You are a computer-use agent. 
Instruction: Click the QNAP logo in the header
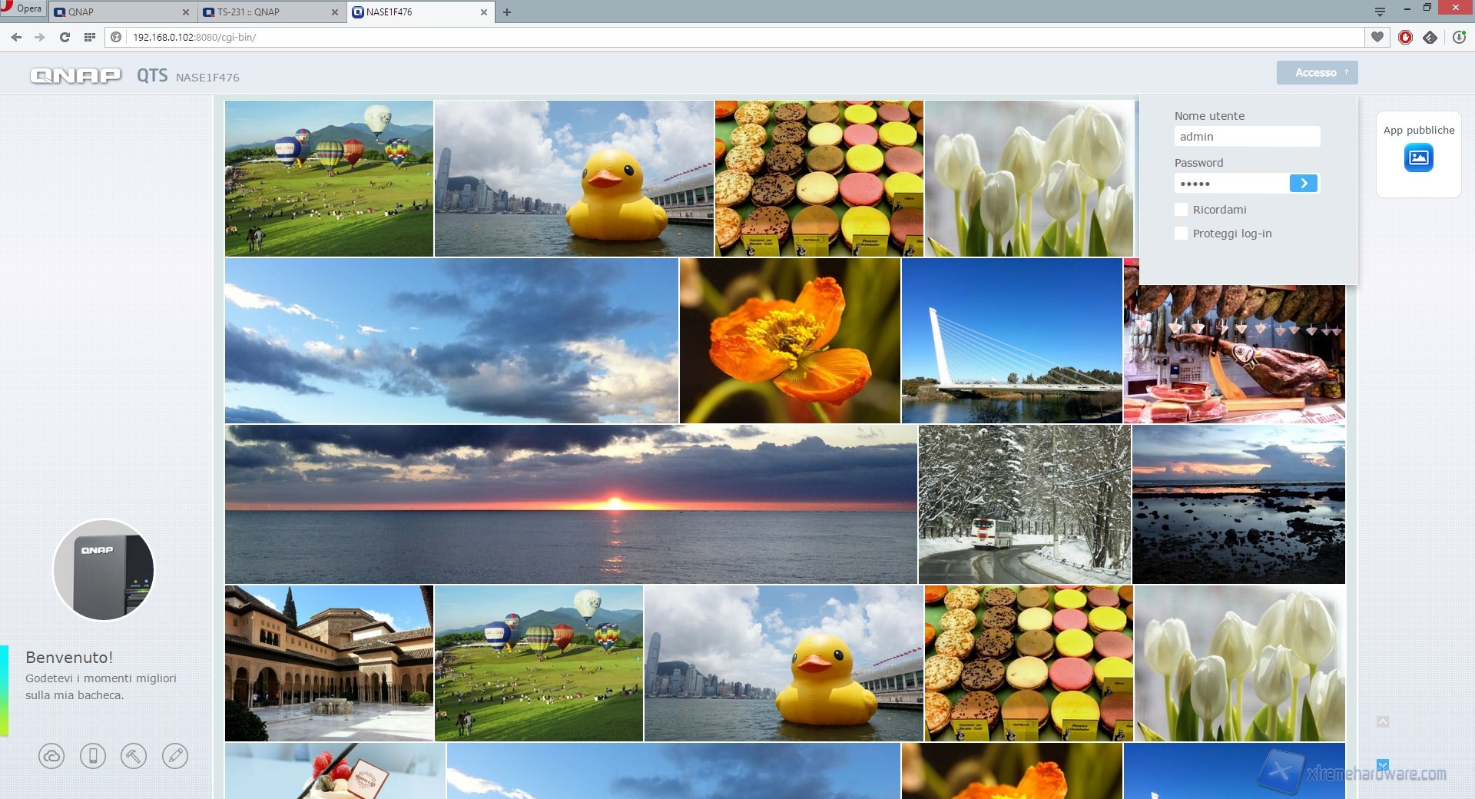click(x=75, y=75)
